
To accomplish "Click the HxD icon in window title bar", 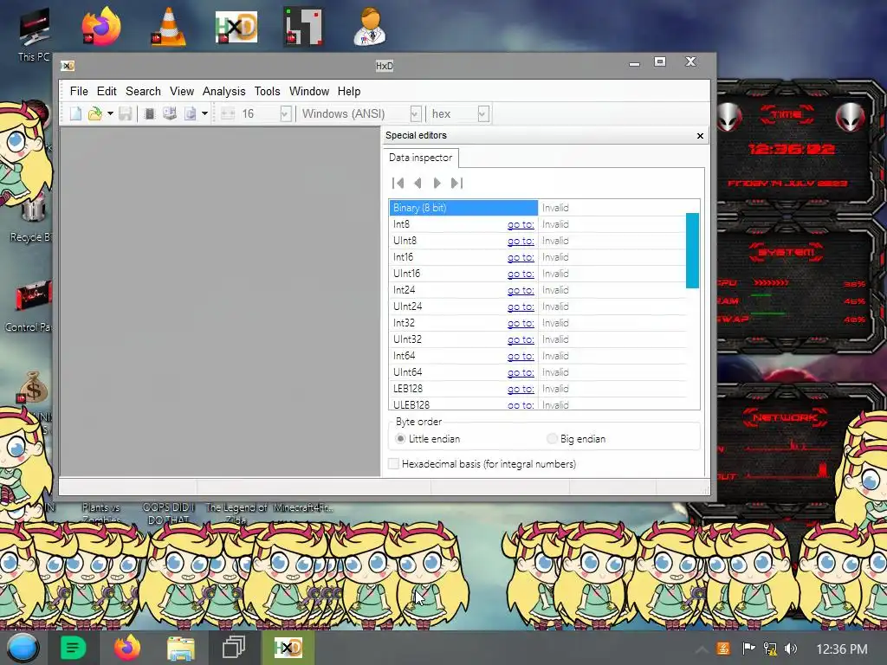I will (68, 66).
